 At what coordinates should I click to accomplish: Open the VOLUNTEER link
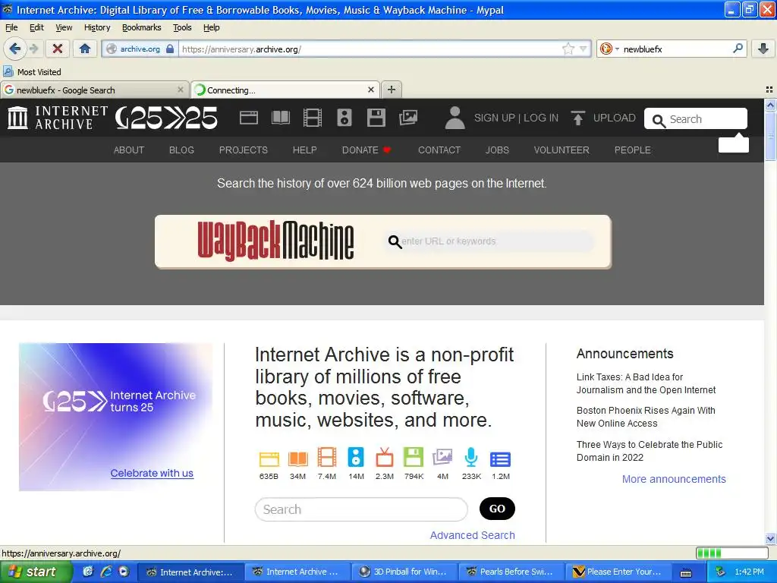pos(562,150)
